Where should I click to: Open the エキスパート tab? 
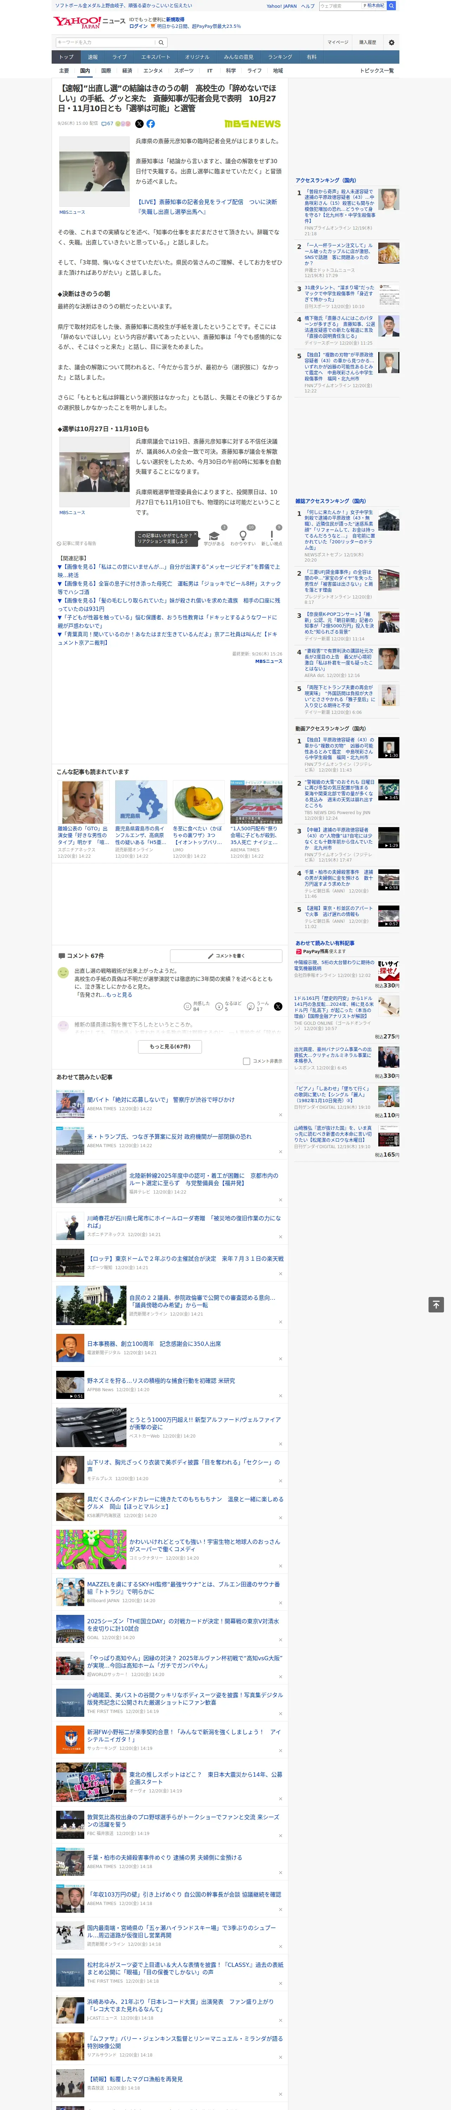[x=156, y=57]
